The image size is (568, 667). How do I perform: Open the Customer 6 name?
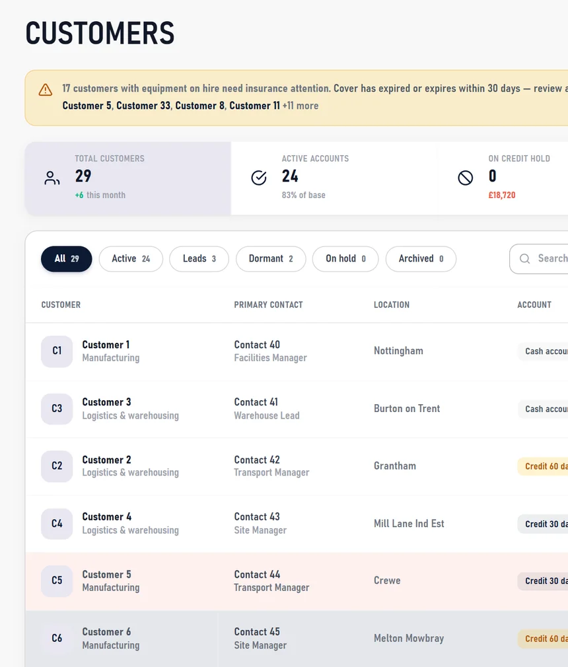pyautogui.click(x=106, y=632)
